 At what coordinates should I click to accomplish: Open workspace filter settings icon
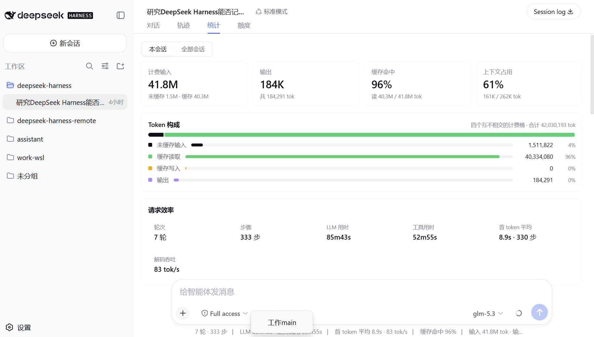click(x=105, y=66)
